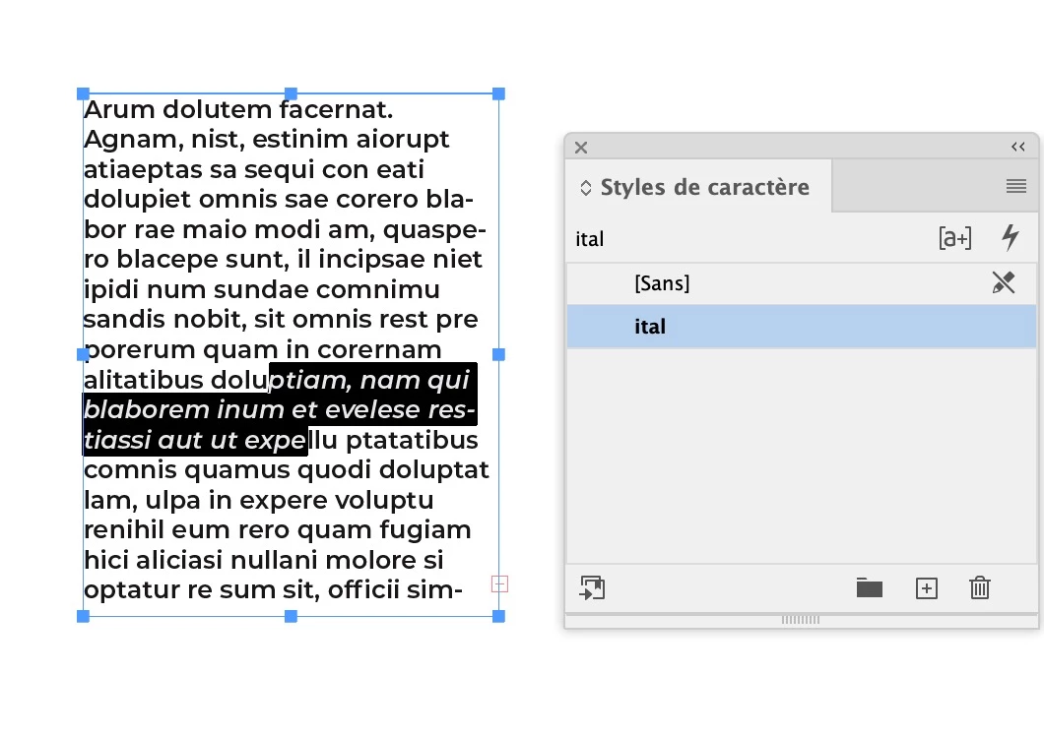1044x736 pixels.
Task: Click top-center handle of text frame
Action: (x=291, y=93)
